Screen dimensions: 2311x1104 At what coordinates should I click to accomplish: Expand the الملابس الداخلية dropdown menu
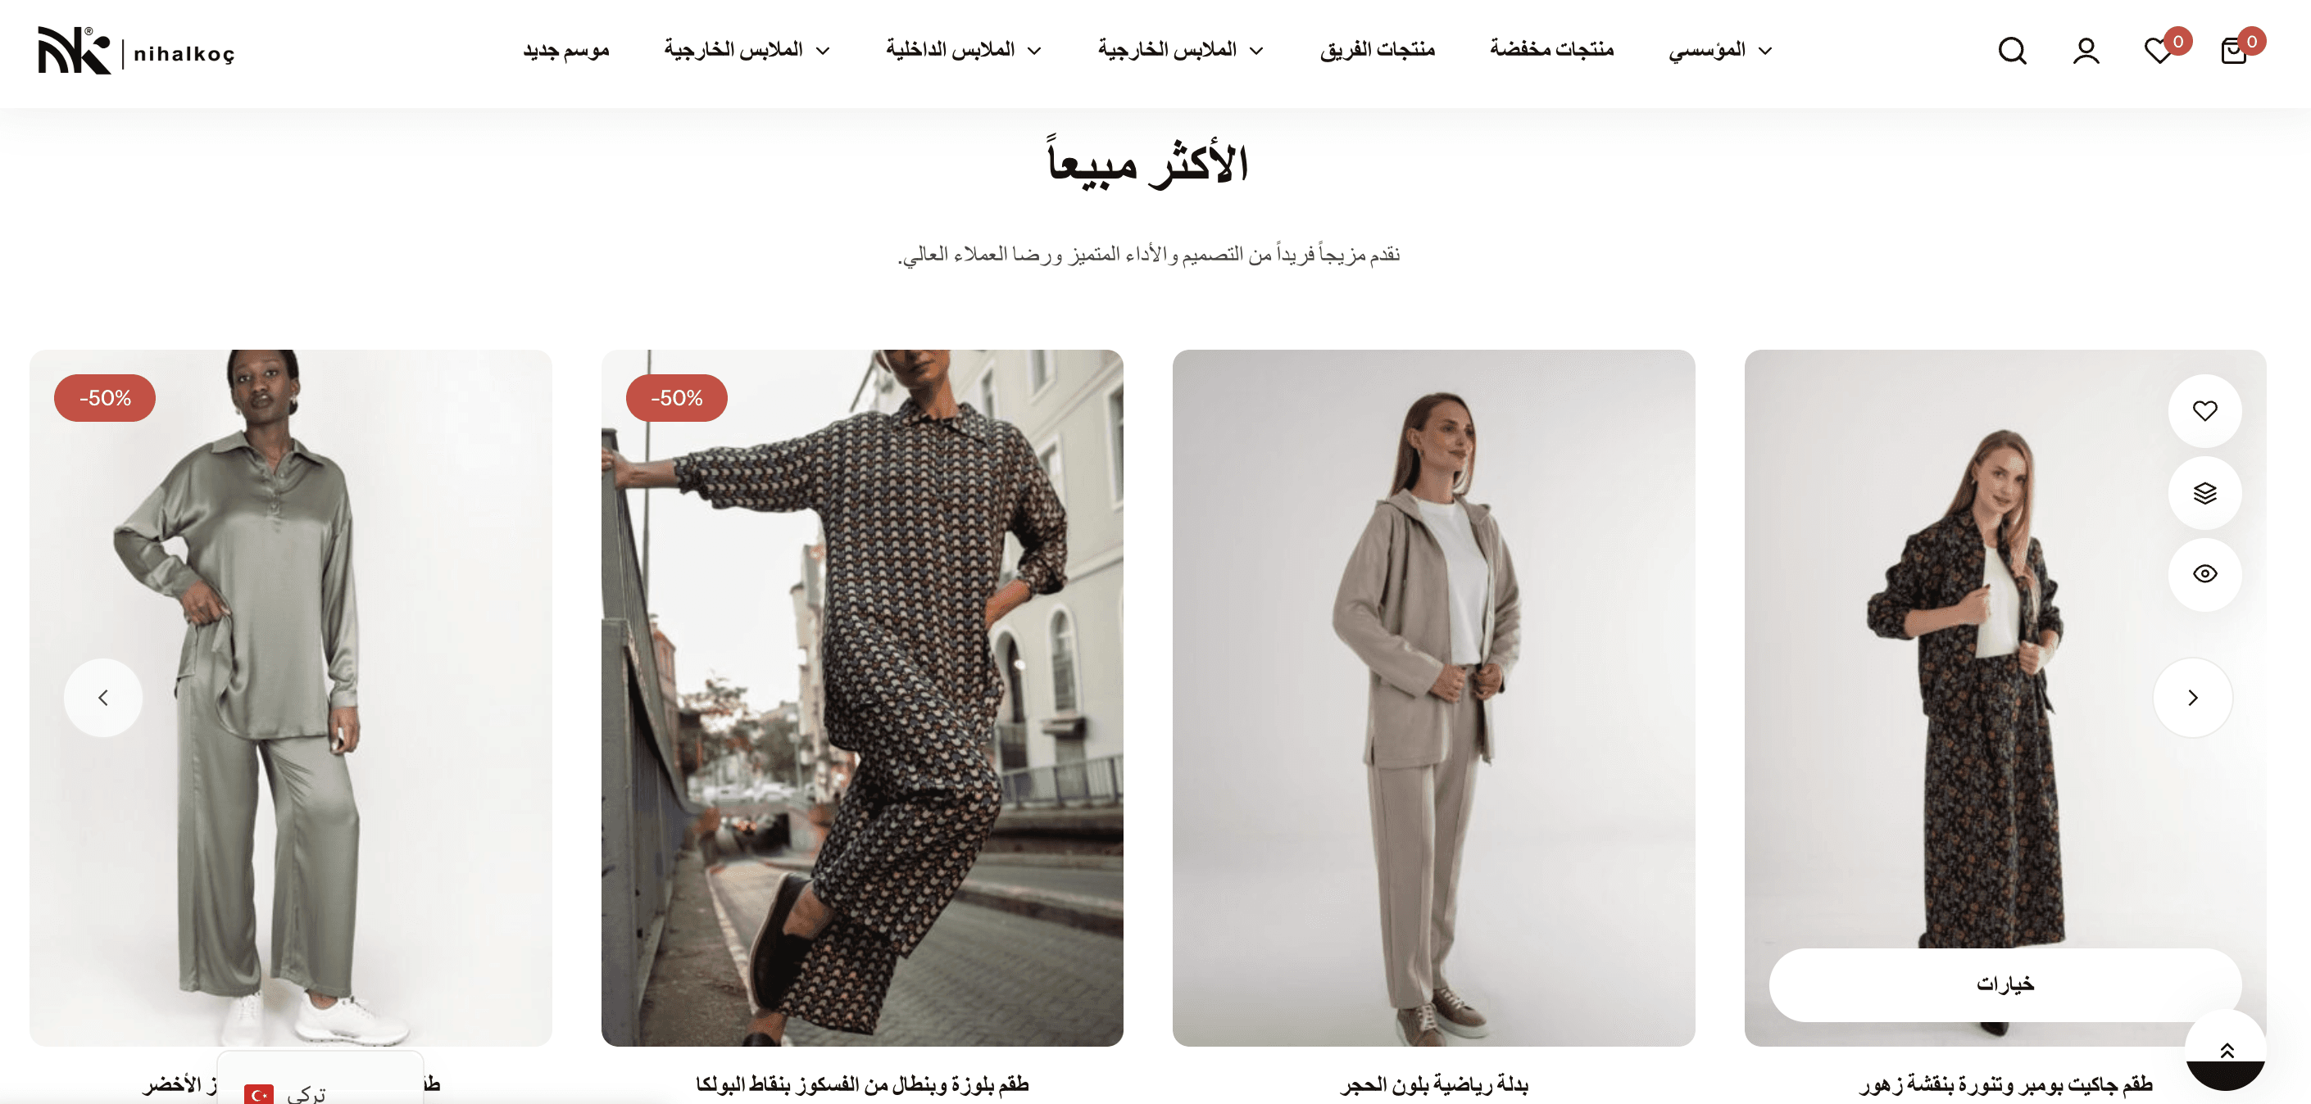[x=964, y=50]
